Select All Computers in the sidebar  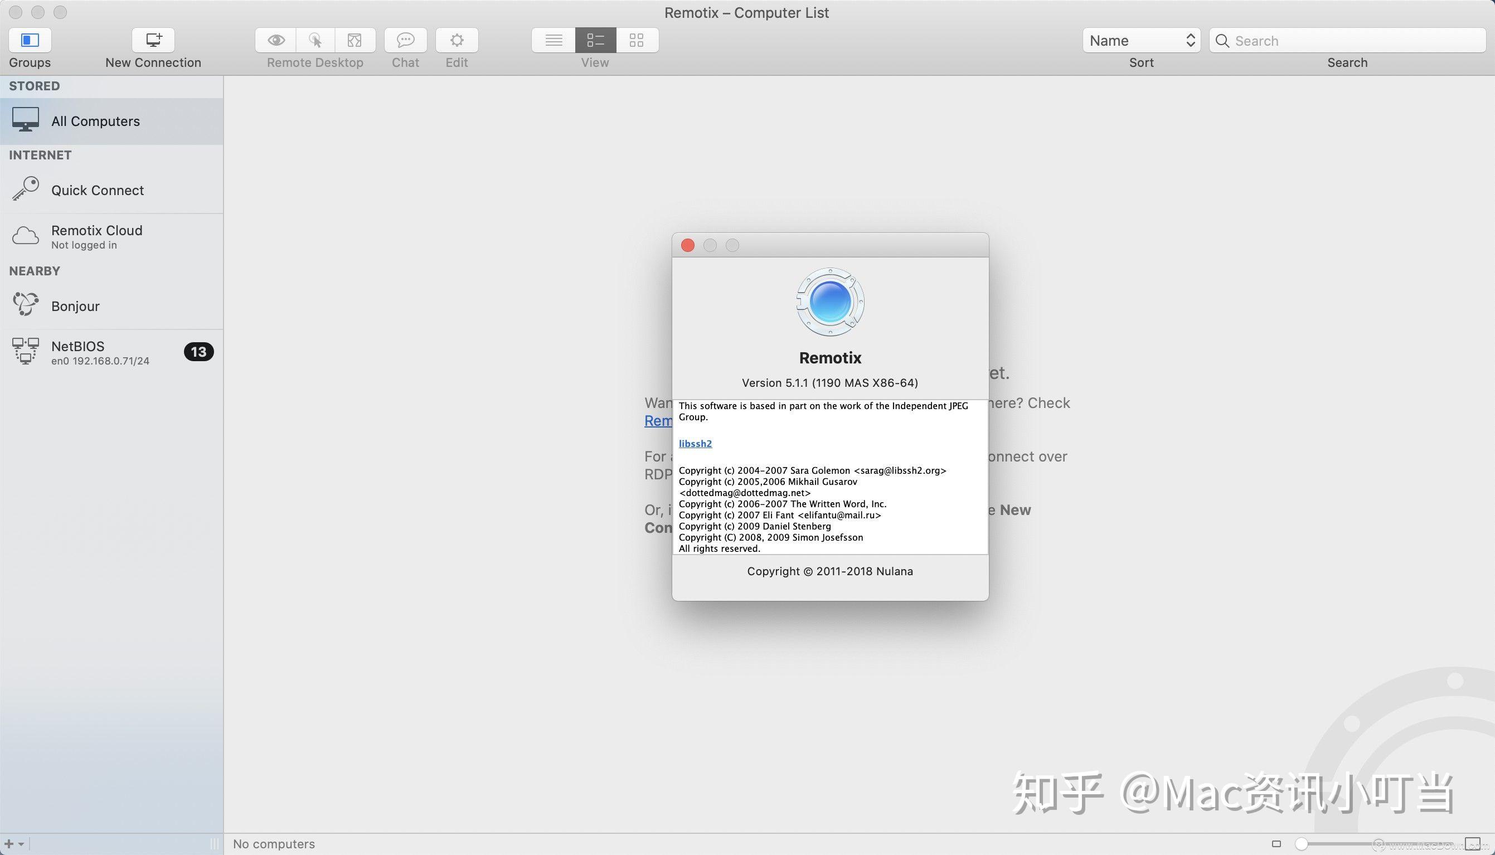(x=95, y=121)
